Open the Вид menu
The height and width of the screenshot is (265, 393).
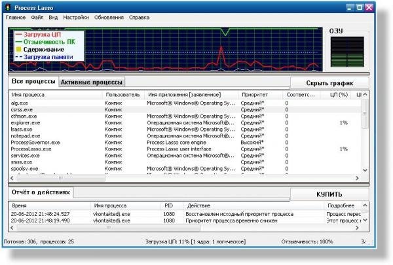[x=53, y=18]
